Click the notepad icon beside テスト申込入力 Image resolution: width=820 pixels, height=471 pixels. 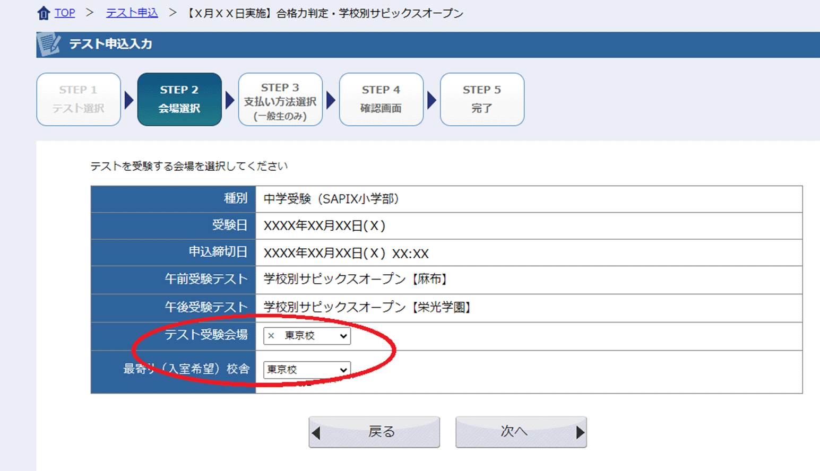[49, 45]
